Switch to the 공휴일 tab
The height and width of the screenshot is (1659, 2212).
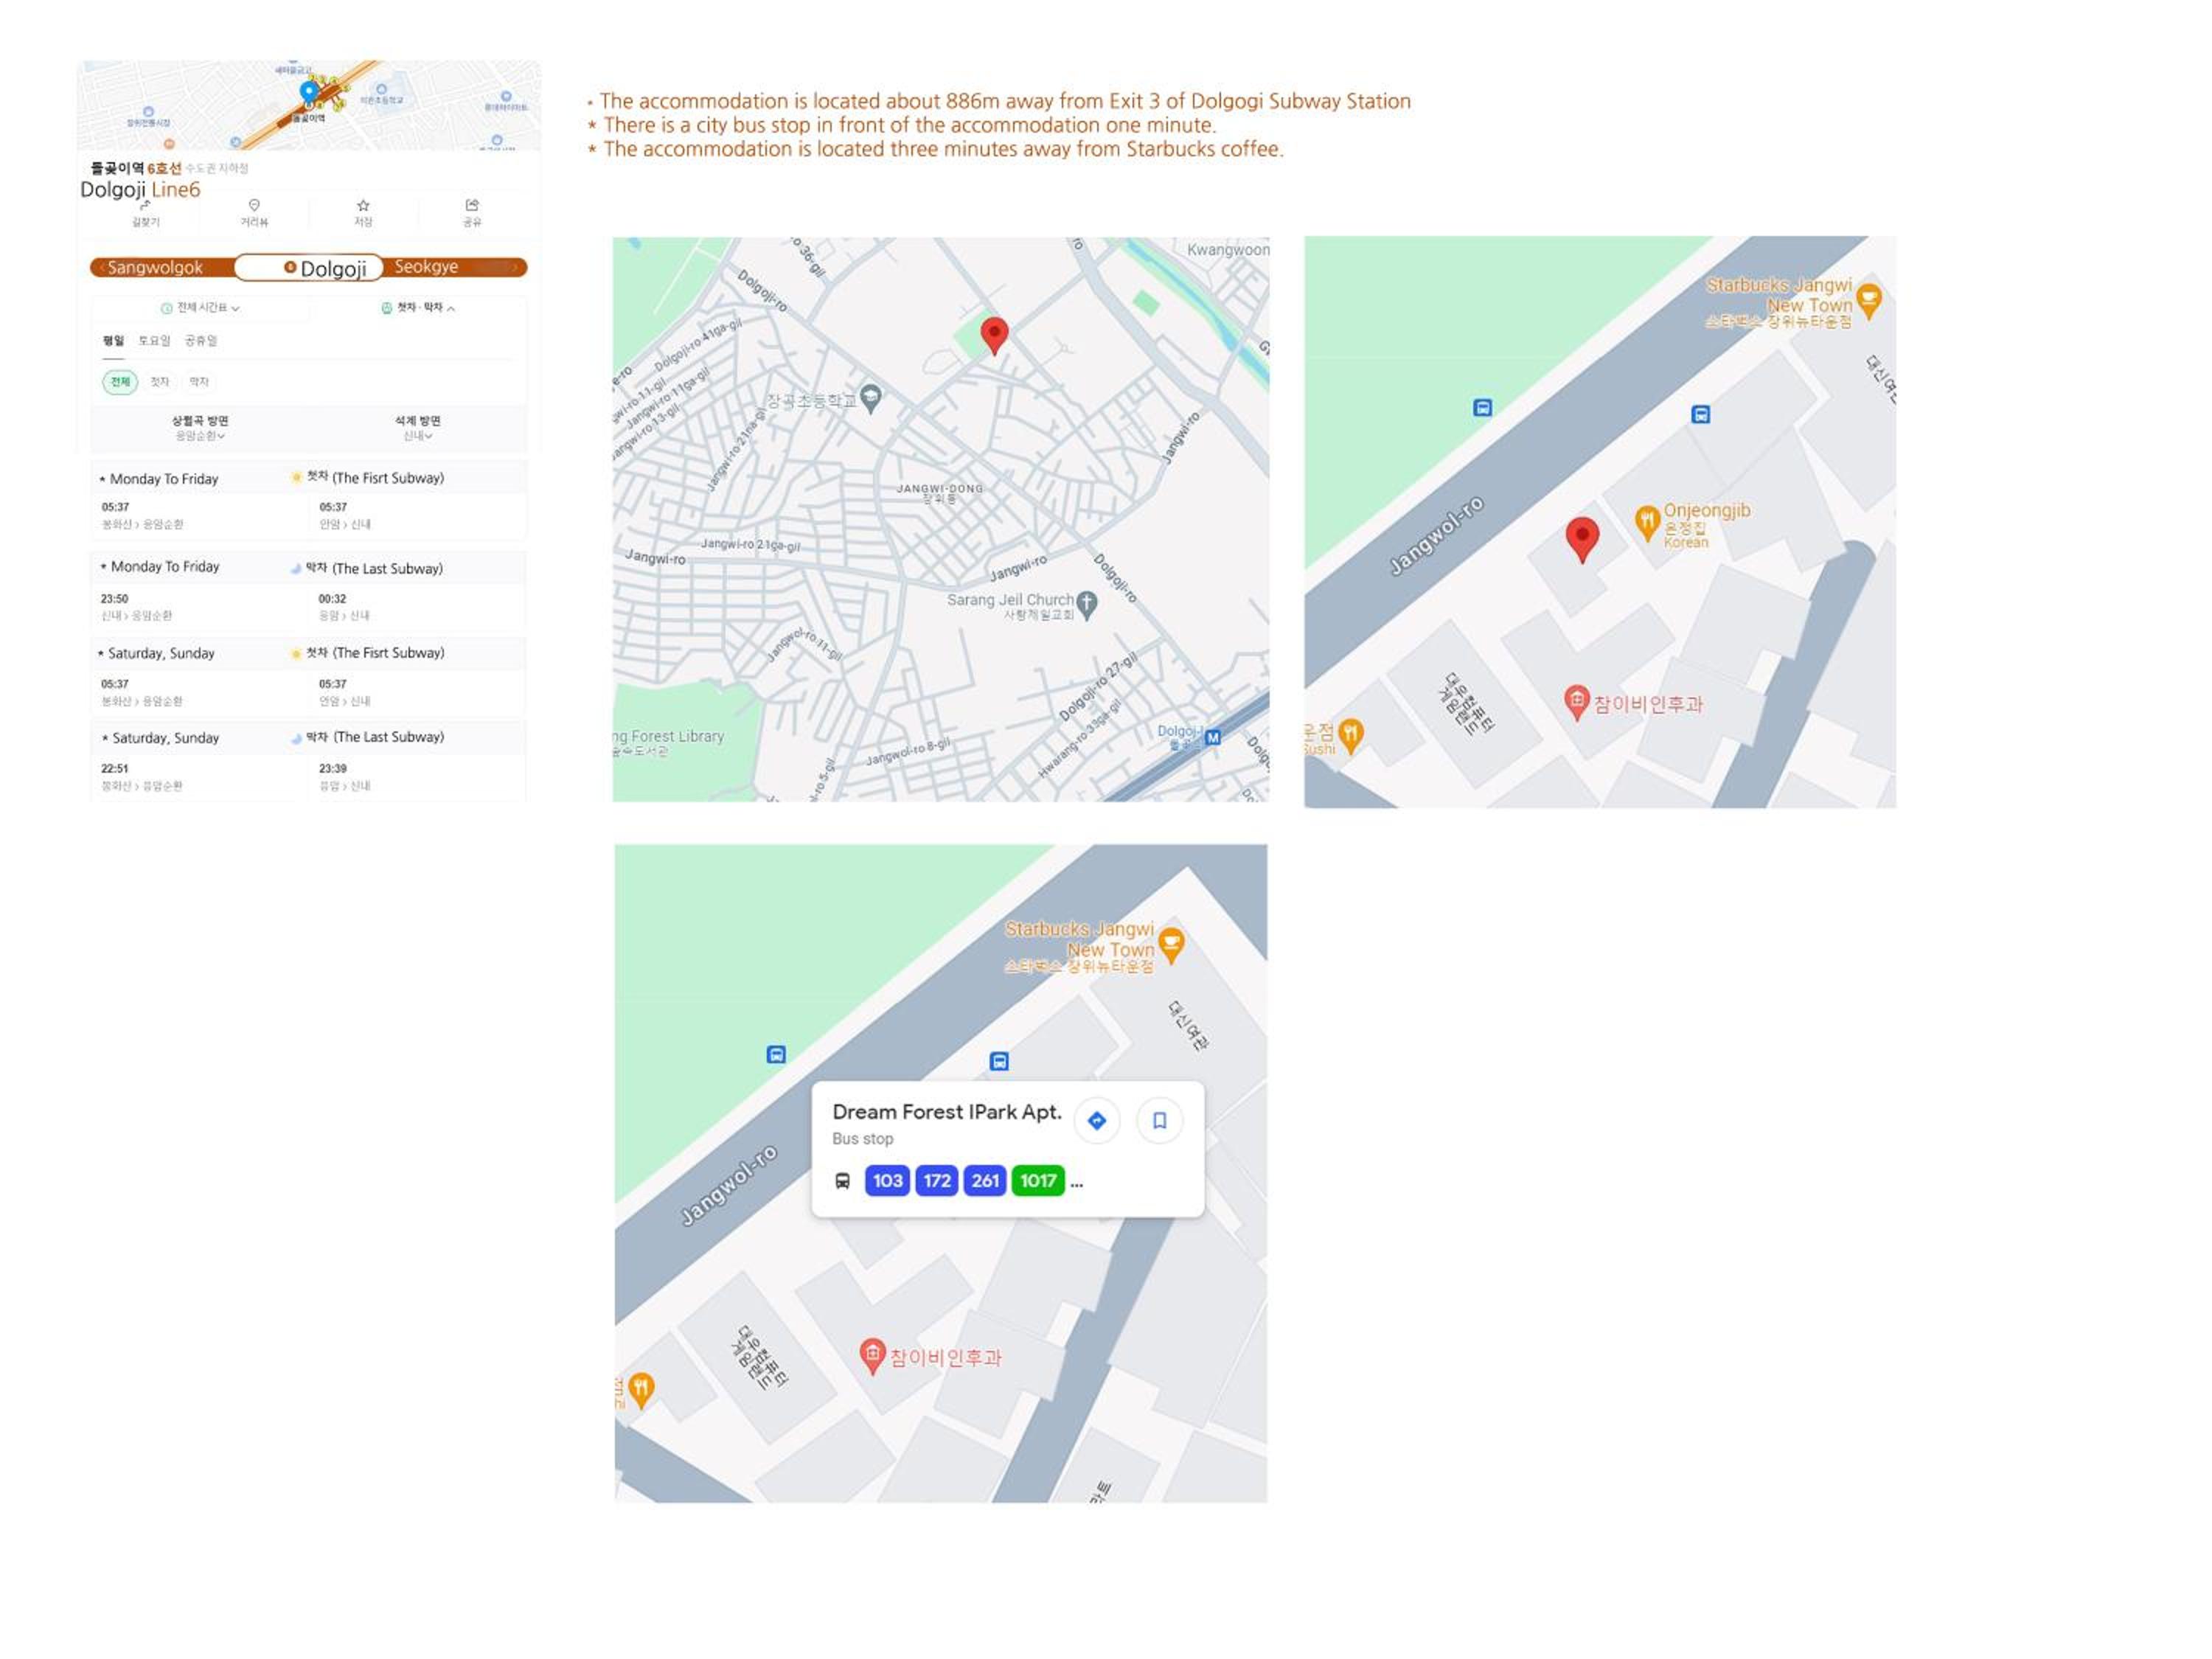201,341
